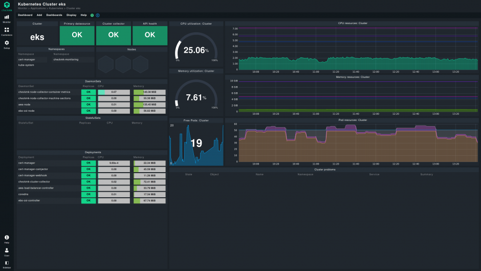Viewport: 481px width, 271px height.
Task: Open the Display menu
Action: [x=71, y=15]
